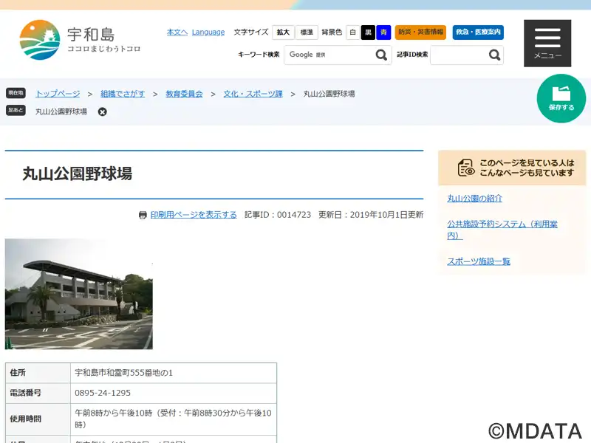Click the green 保存する folder button
This screenshot has height=443, width=591.
click(x=561, y=99)
